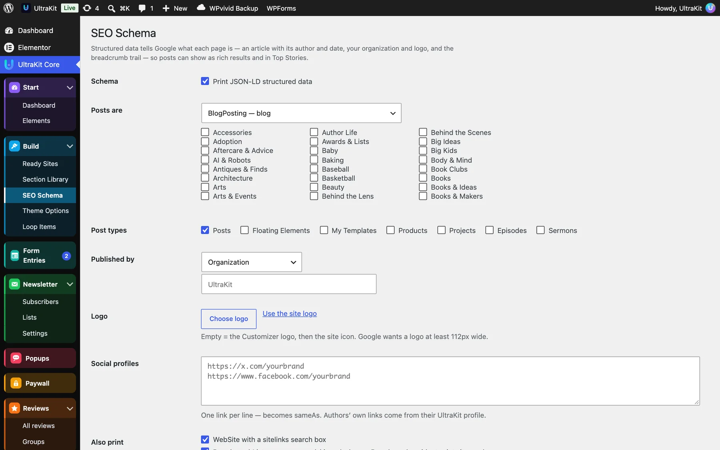720x450 pixels.
Task: Collapse the Start section chevron
Action: [70, 88]
